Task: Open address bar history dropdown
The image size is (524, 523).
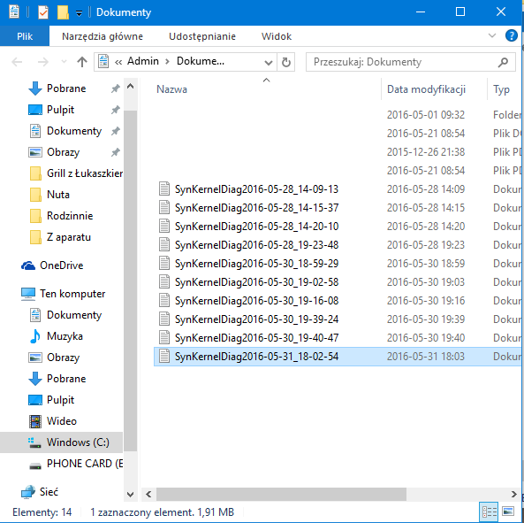Action: pos(268,62)
